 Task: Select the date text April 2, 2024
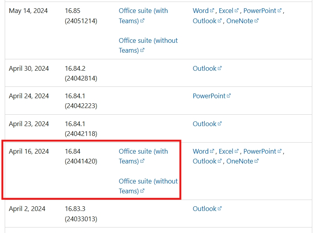[27, 209]
